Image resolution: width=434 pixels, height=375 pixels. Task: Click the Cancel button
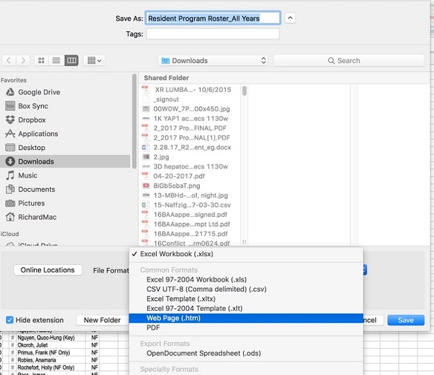tap(373, 320)
